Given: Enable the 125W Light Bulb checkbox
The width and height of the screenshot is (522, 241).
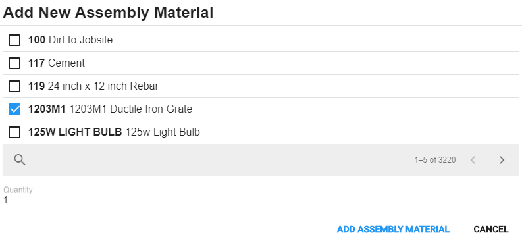Looking at the screenshot, I should [14, 132].
